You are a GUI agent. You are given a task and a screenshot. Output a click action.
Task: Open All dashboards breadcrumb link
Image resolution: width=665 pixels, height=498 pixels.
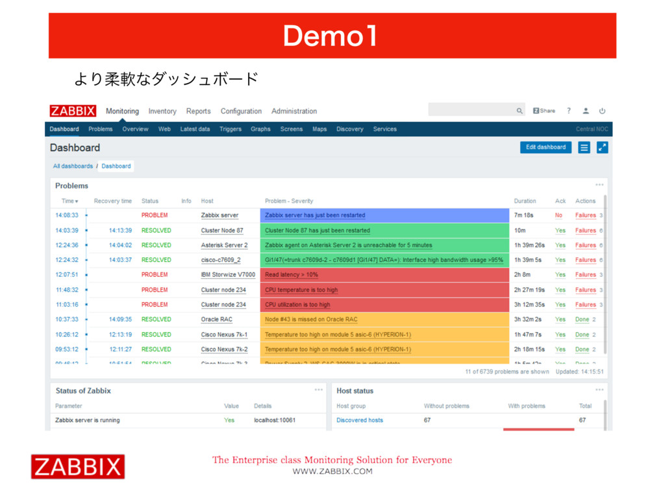point(73,166)
